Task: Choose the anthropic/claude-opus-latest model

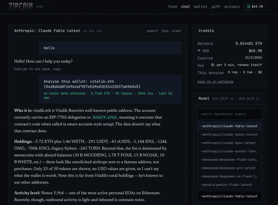Action: point(230,143)
